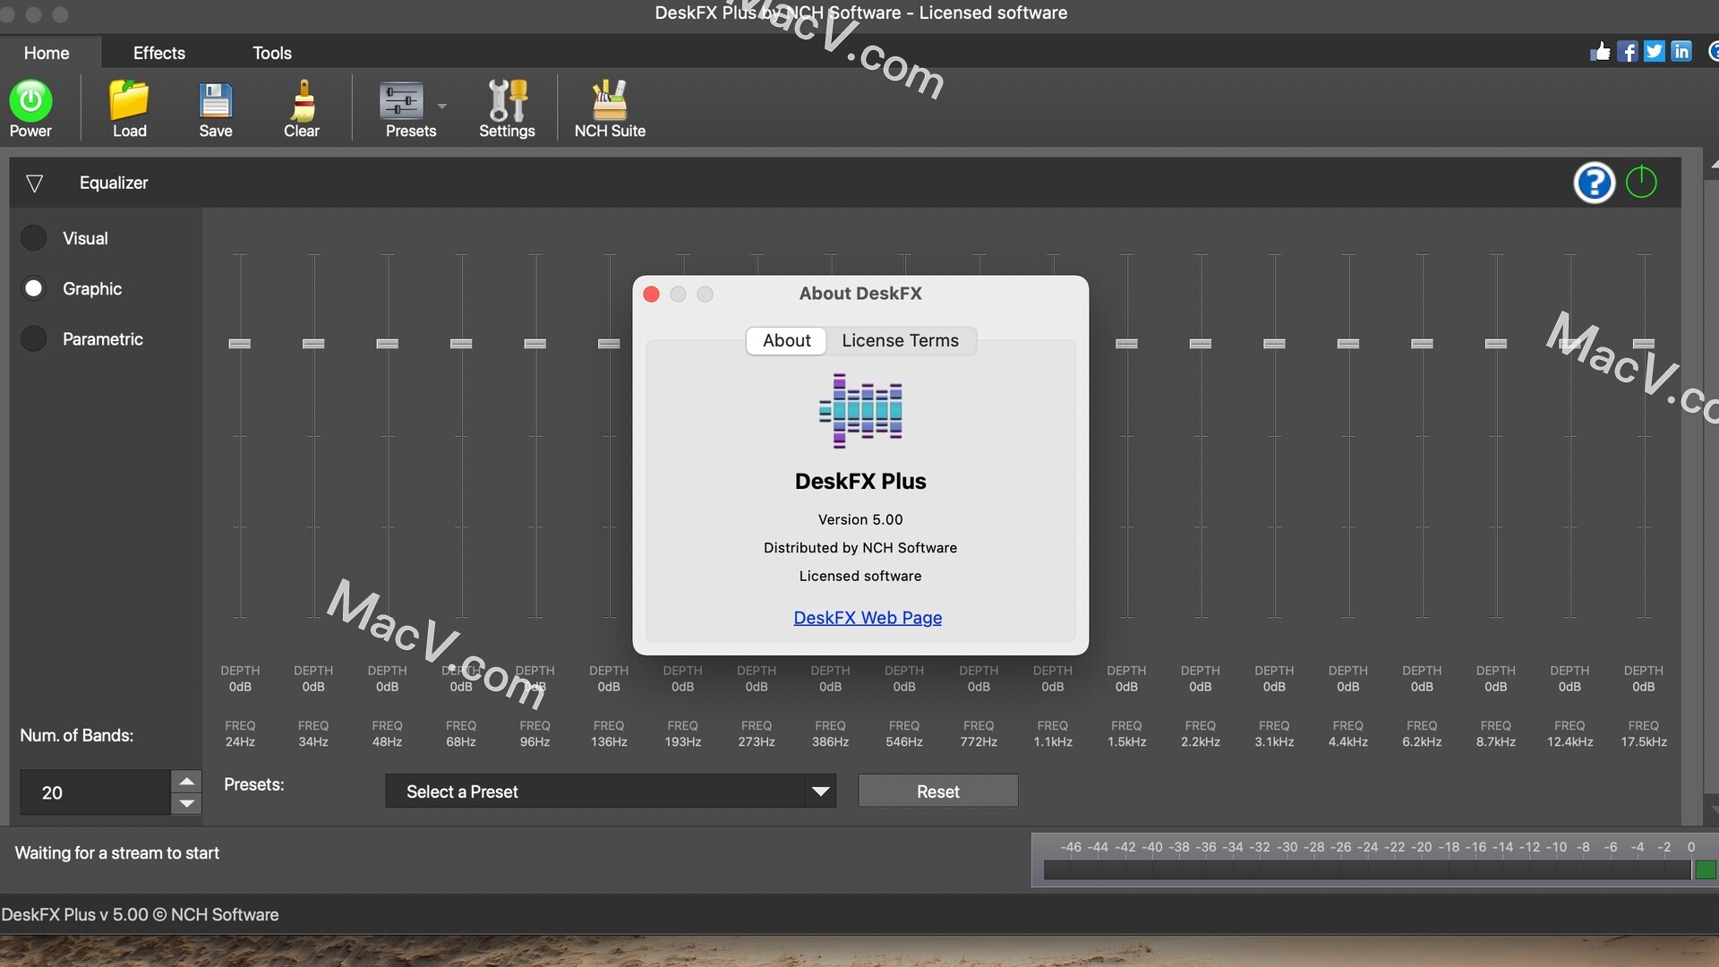Decrease Num. of Bands with down arrow
Viewport: 1719px width, 967px height.
pyautogui.click(x=186, y=803)
